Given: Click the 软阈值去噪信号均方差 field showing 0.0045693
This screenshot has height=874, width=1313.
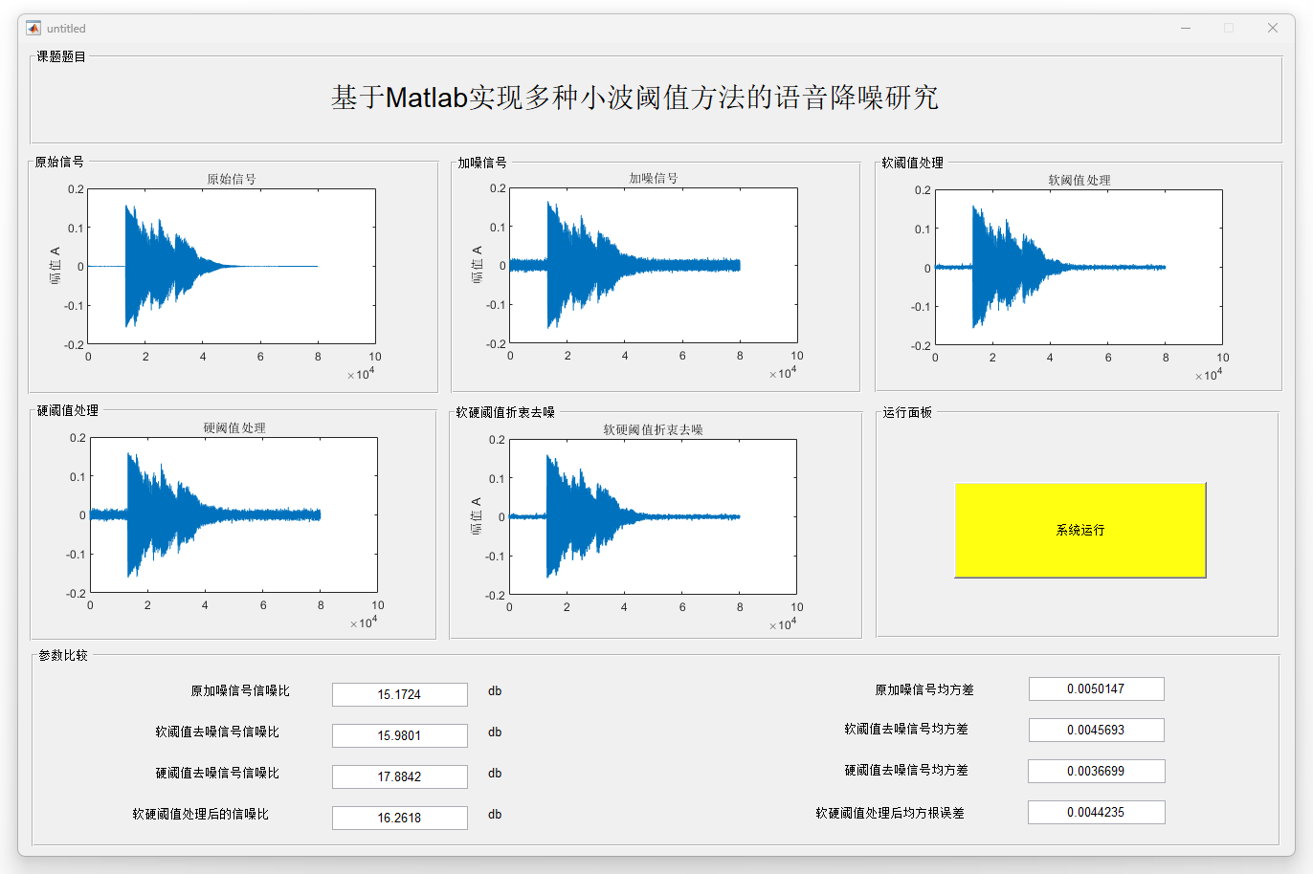Looking at the screenshot, I should pyautogui.click(x=1097, y=730).
